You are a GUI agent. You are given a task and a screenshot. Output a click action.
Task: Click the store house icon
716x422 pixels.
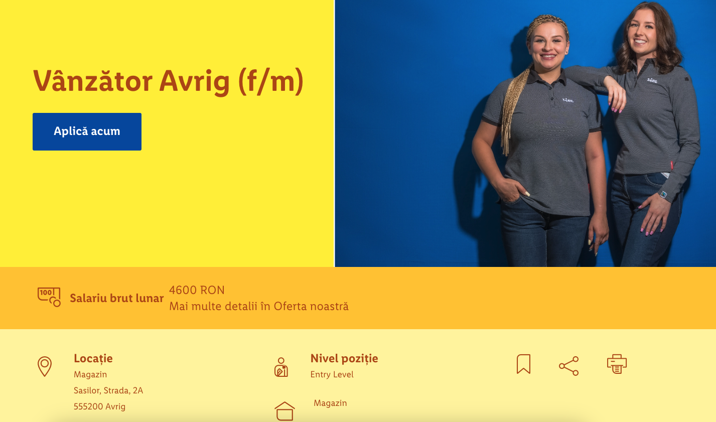[x=284, y=411]
